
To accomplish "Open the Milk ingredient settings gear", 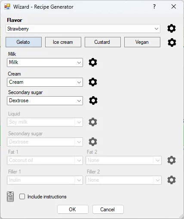I will pyautogui.click(x=93, y=62).
